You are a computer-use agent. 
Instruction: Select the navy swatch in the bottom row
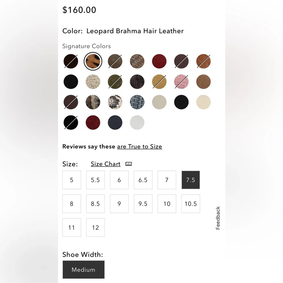pyautogui.click(x=115, y=123)
